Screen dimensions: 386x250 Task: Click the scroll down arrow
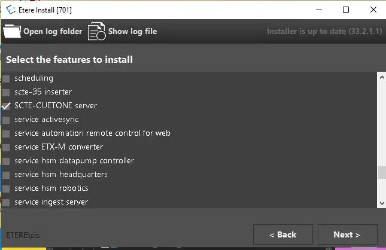coord(381,203)
